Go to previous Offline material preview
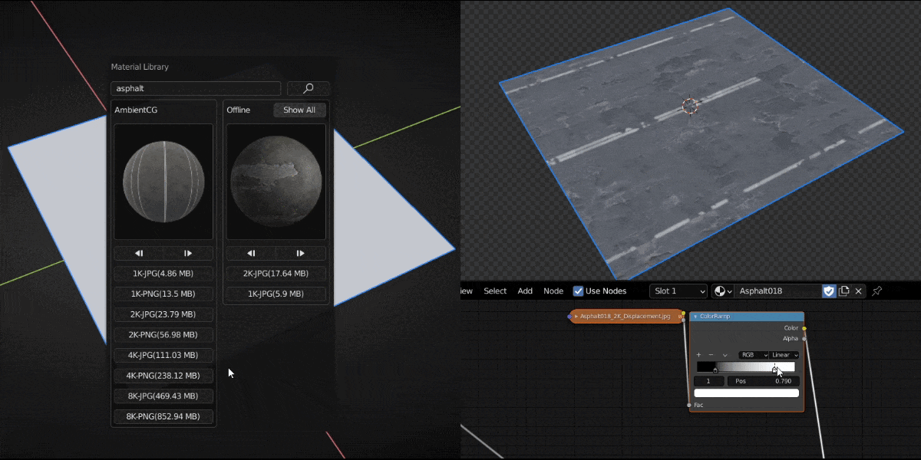This screenshot has width=921, height=460. [251, 253]
